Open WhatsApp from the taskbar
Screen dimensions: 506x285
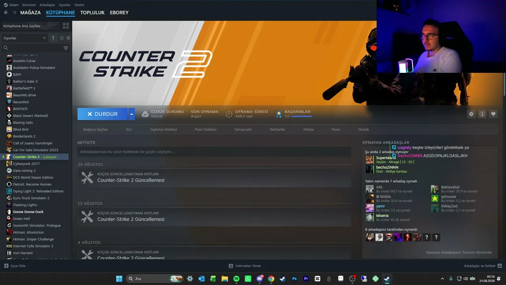248,279
